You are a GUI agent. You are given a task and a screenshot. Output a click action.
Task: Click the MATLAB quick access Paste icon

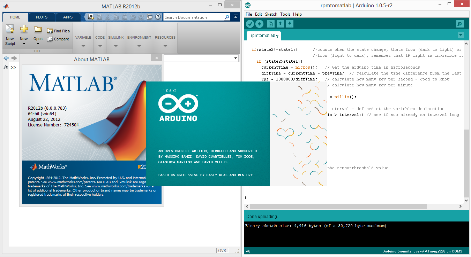pyautogui.click(x=125, y=17)
